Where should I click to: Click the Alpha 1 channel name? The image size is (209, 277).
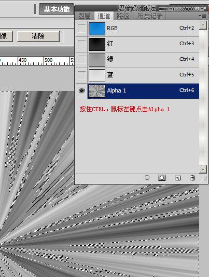pyautogui.click(x=117, y=90)
